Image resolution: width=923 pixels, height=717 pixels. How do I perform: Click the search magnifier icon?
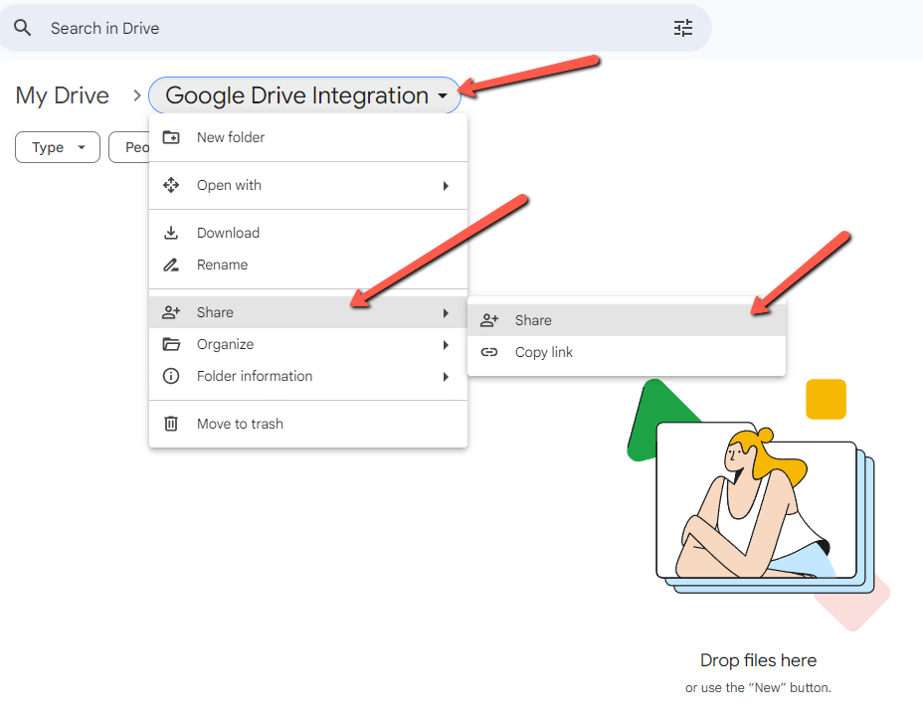[23, 28]
